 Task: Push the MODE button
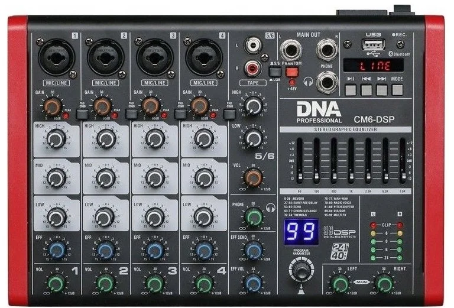397,90
